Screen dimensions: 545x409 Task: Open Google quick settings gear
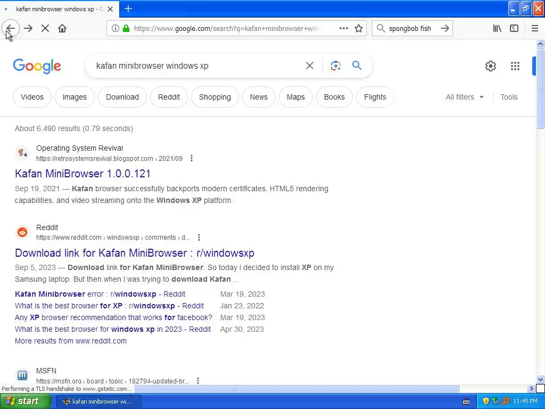[490, 66]
